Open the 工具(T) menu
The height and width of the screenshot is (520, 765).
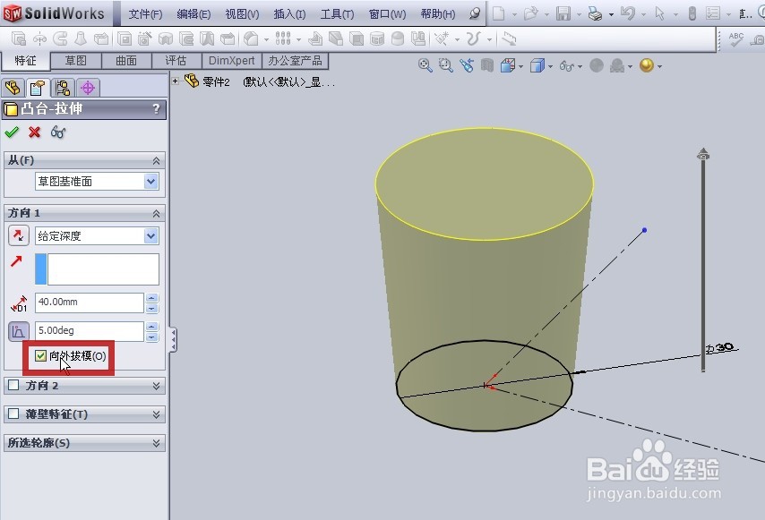click(x=337, y=14)
